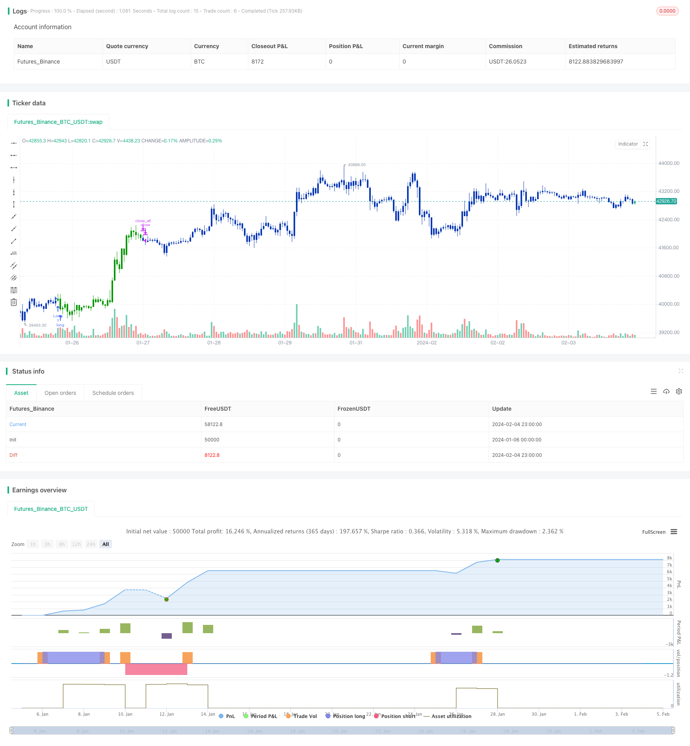Image resolution: width=690 pixels, height=746 pixels.
Task: Click the left handle of range slider
Action: (x=11, y=730)
